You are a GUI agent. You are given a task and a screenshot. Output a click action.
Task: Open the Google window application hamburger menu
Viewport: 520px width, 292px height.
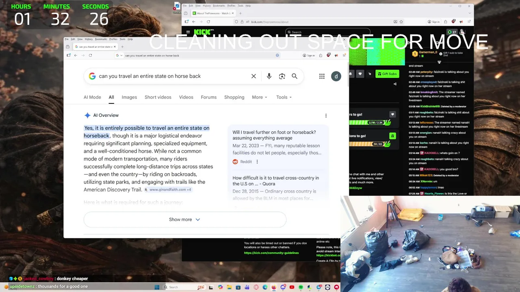point(344,55)
